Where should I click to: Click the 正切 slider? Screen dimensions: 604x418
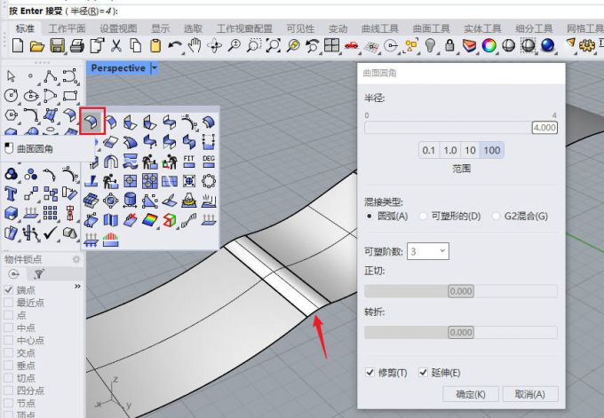coord(461,291)
